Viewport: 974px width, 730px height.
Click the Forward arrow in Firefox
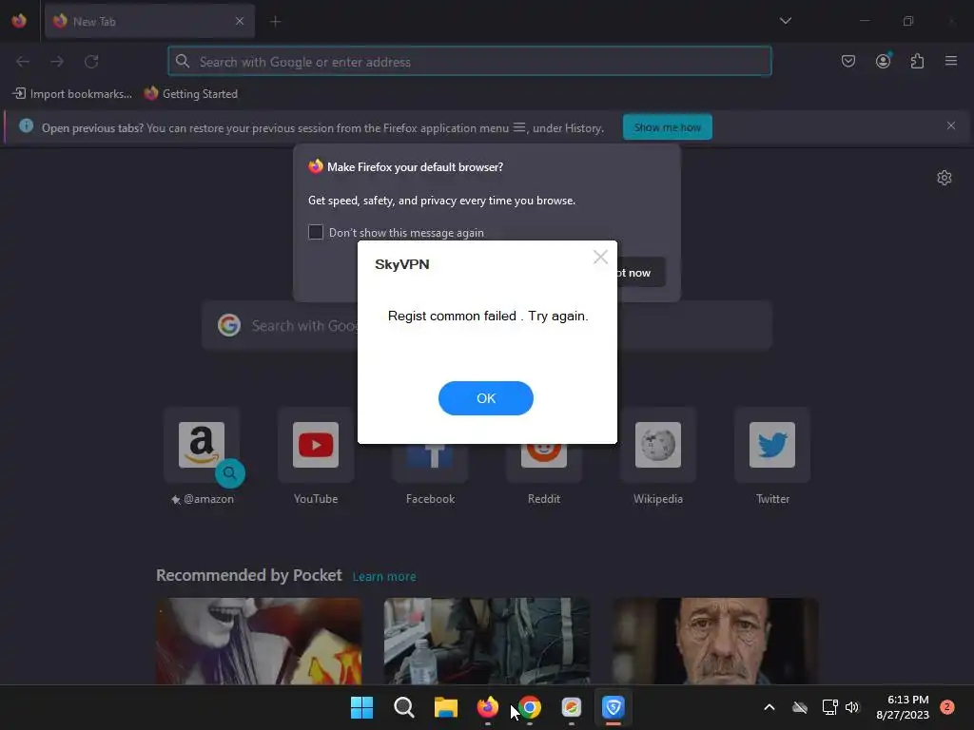tap(57, 62)
